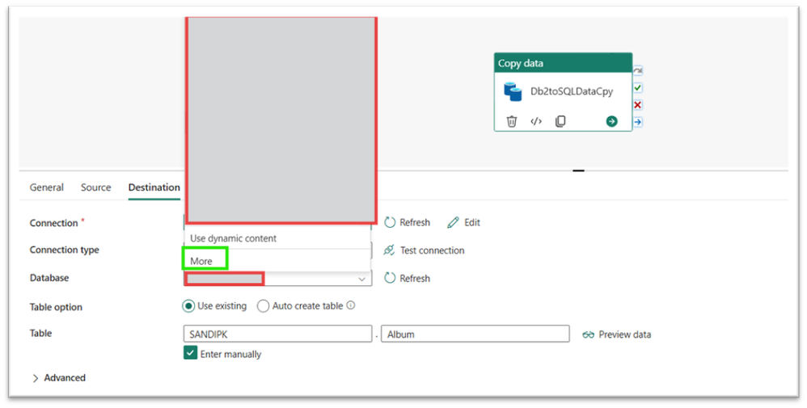Select the Use existing table option

pyautogui.click(x=188, y=306)
